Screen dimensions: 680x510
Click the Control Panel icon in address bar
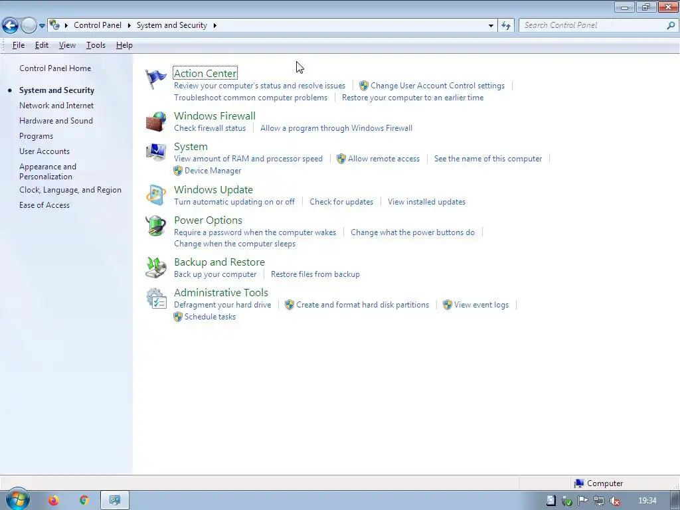[54, 25]
